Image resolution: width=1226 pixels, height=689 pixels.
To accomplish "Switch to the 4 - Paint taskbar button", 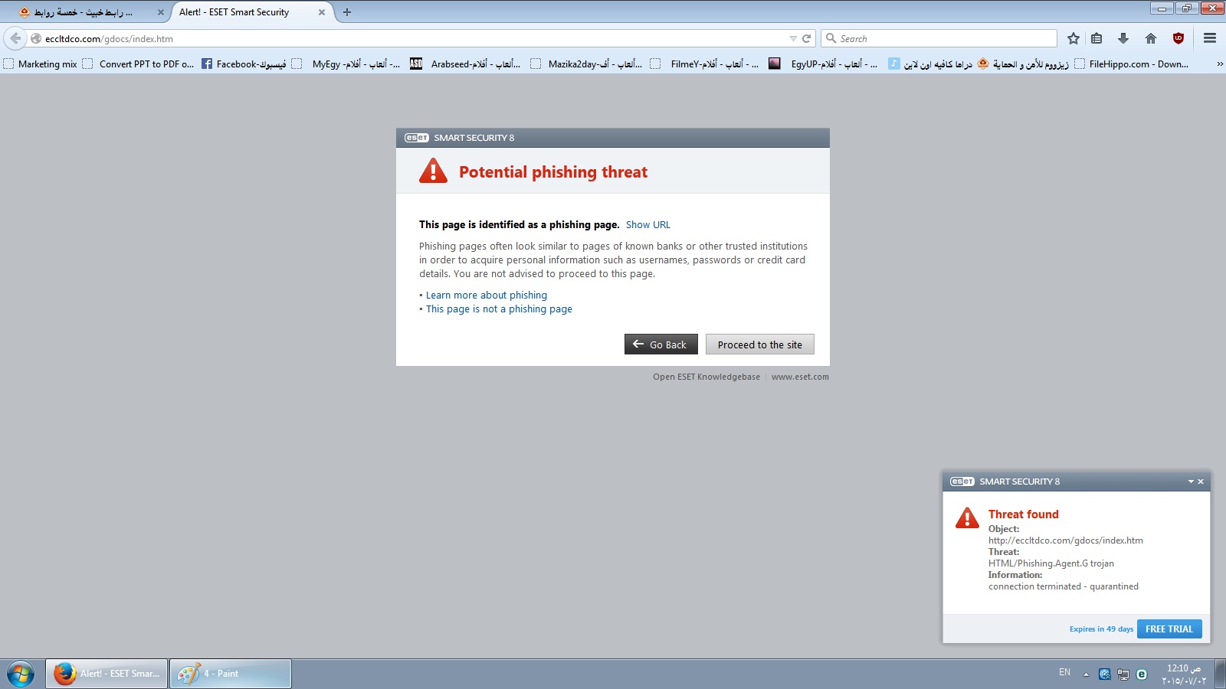I will point(231,674).
